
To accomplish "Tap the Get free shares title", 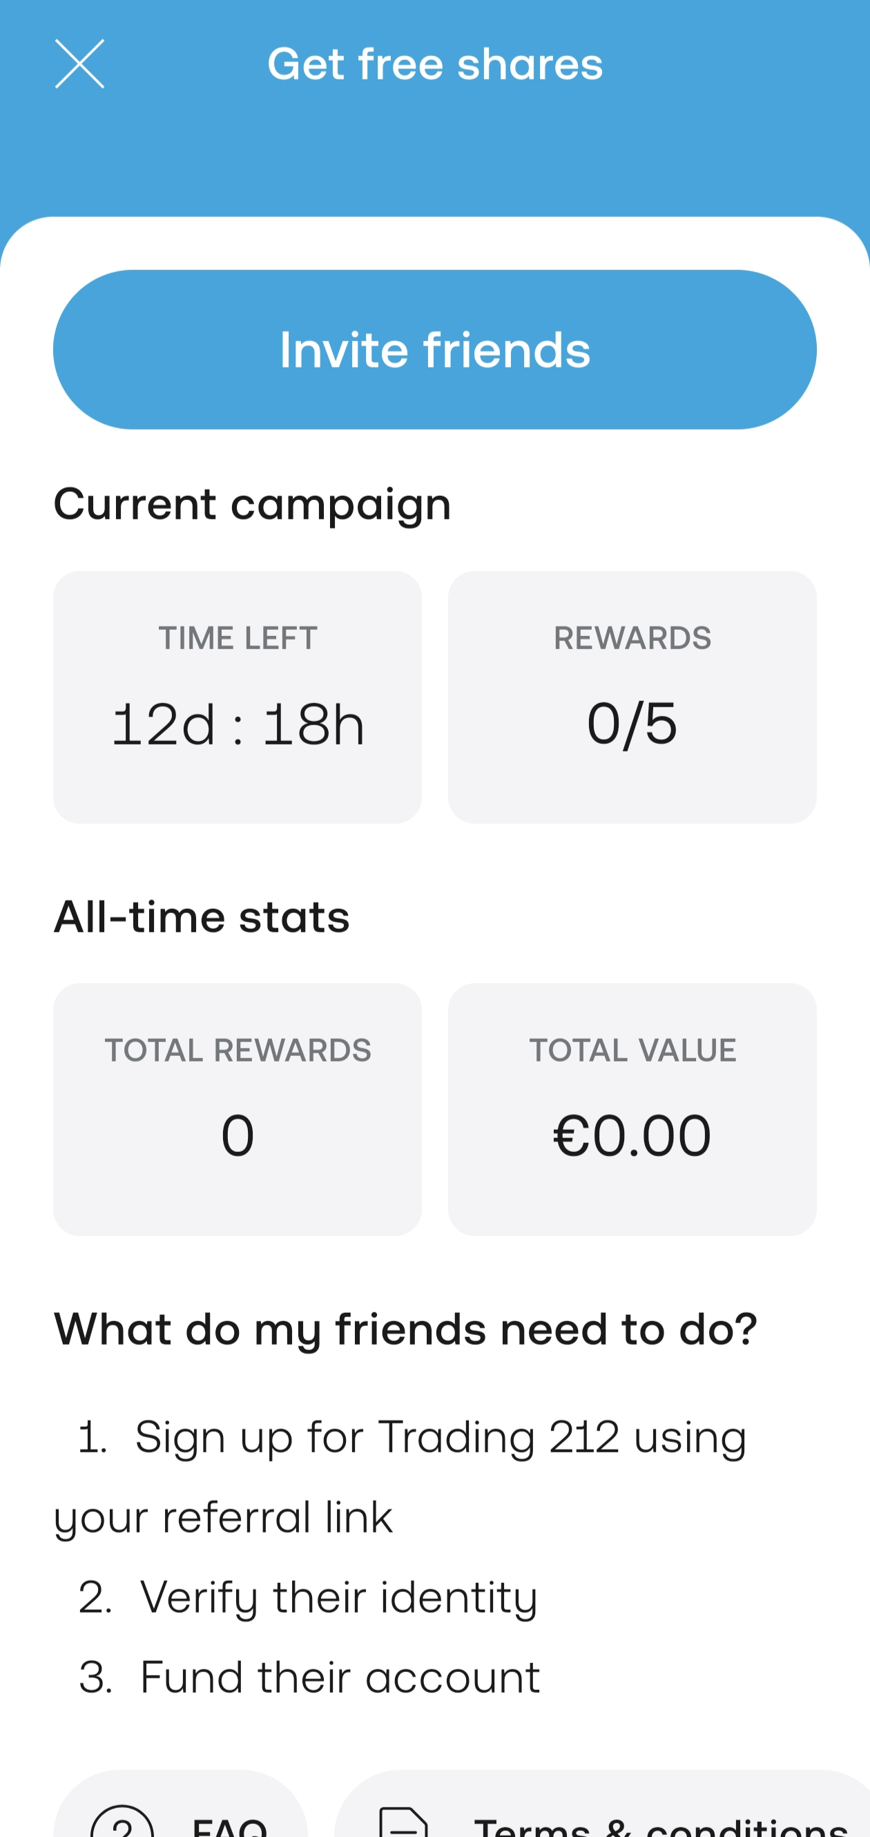I will (x=435, y=64).
